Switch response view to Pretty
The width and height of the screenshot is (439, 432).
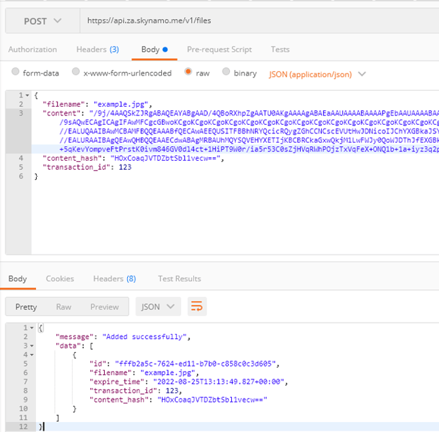(26, 307)
